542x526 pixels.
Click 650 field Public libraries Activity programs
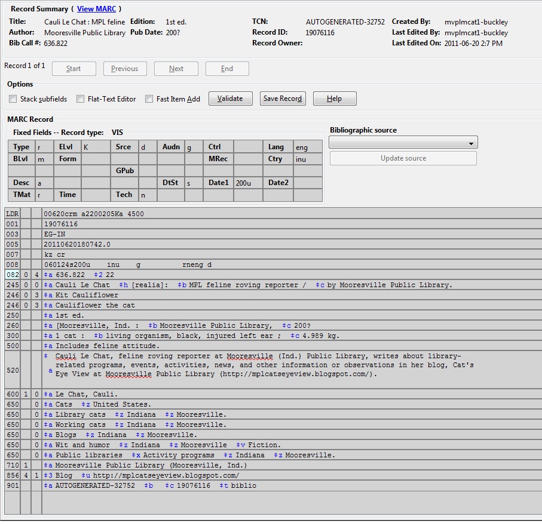[x=292, y=455]
